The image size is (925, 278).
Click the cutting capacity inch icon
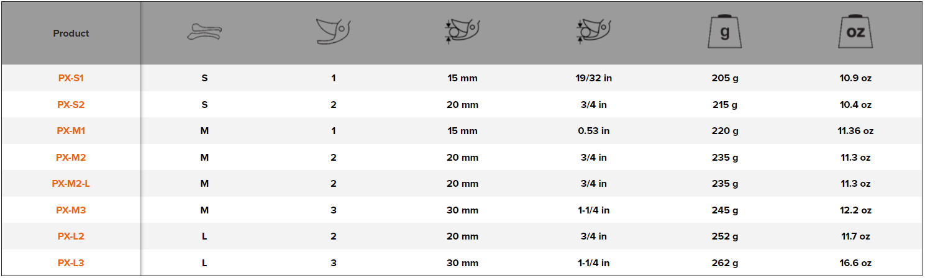click(x=594, y=32)
